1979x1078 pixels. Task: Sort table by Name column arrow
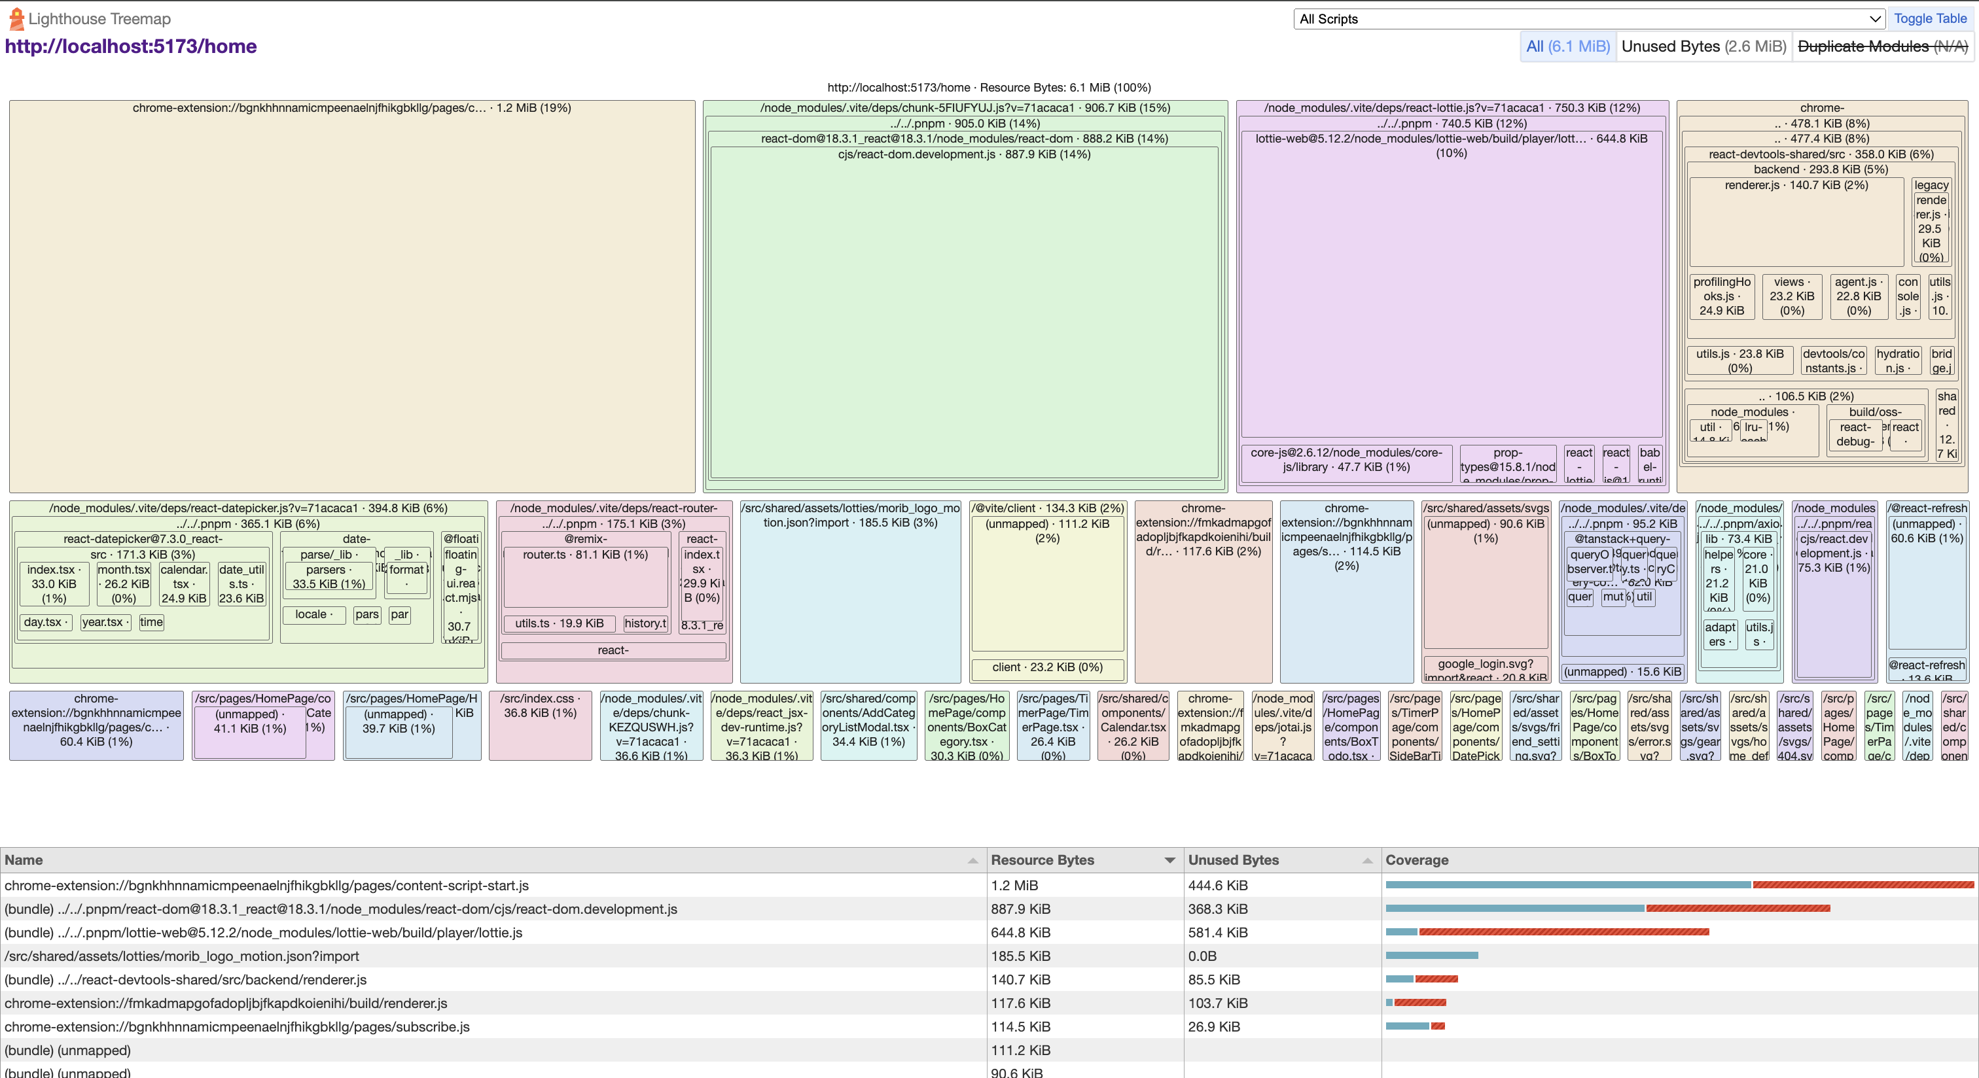tap(972, 861)
